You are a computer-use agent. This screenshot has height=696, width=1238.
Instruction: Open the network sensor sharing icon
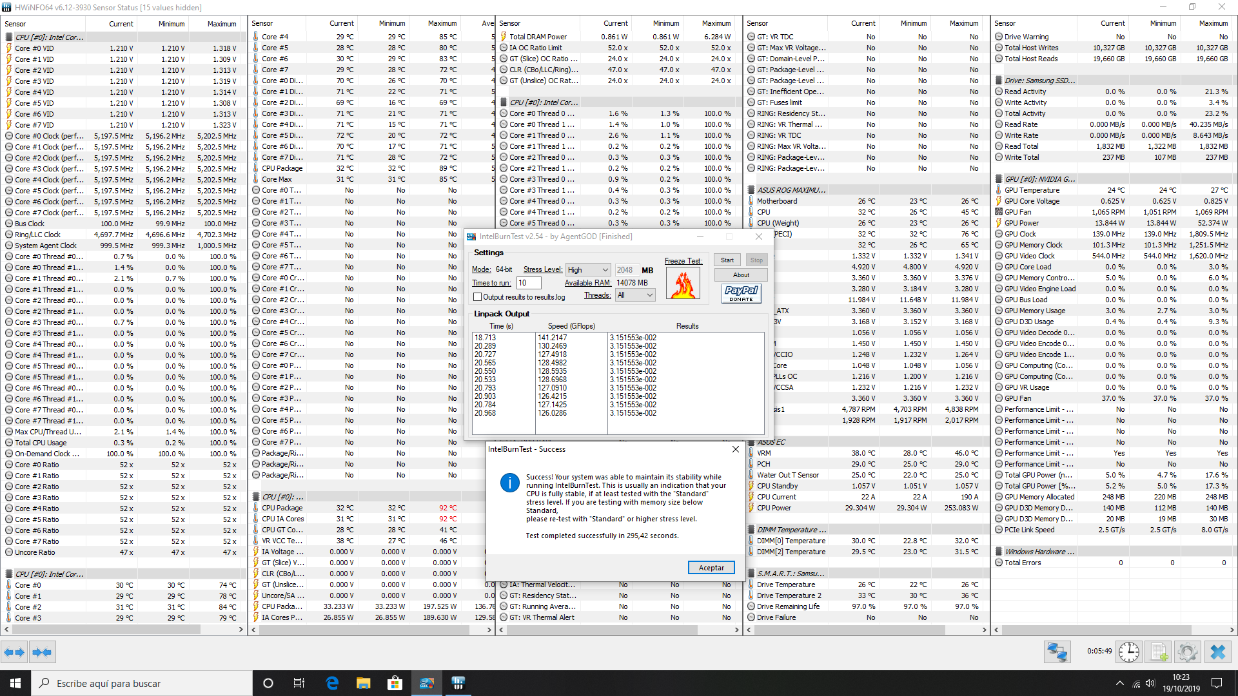pos(1057,652)
